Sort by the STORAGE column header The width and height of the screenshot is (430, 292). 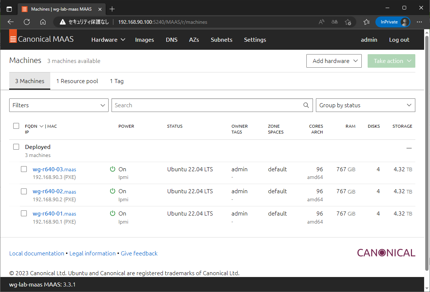[x=402, y=126]
